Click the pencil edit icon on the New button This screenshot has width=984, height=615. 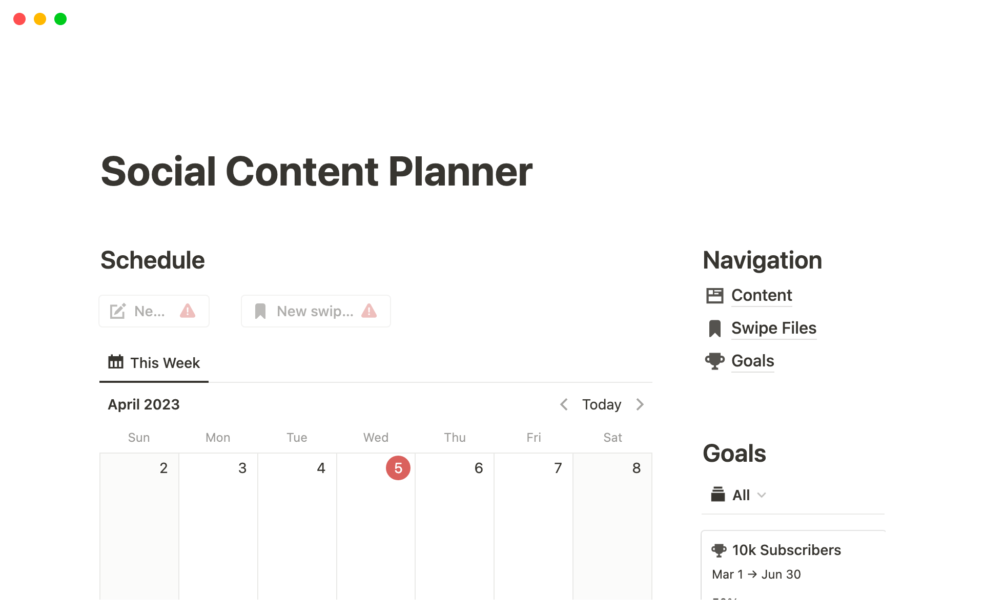pos(118,311)
